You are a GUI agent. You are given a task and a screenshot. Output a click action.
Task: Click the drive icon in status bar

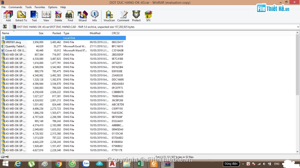tap(3, 157)
